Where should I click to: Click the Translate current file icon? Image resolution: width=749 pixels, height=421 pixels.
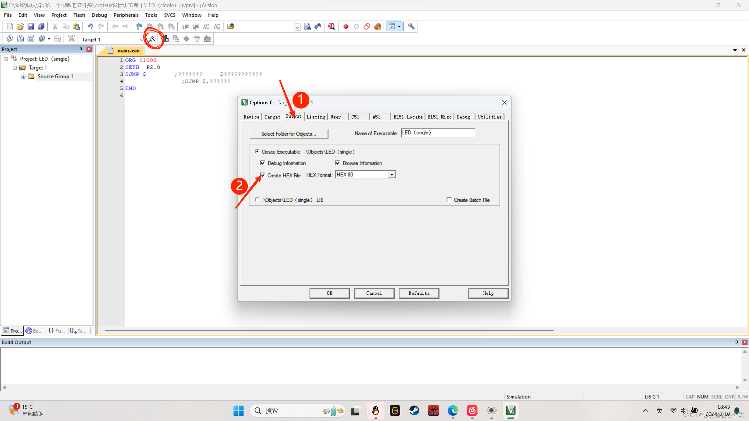[10, 39]
